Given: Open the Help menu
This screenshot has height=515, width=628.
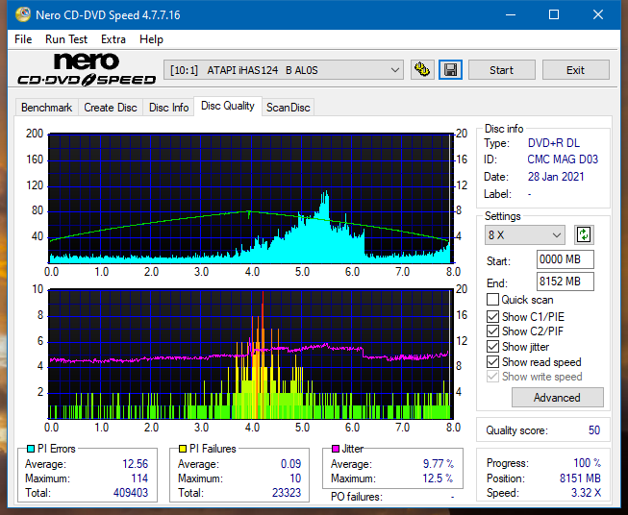Looking at the screenshot, I should [151, 39].
